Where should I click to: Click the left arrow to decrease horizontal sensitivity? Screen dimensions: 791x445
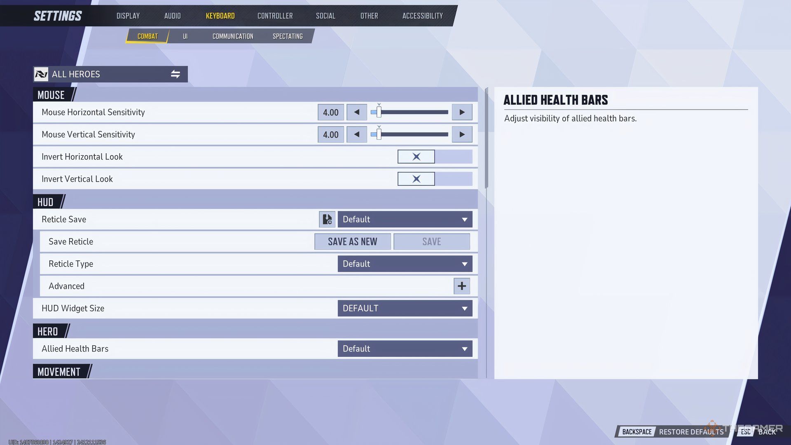(x=356, y=112)
